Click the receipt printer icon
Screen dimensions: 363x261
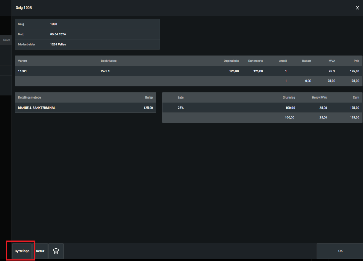[x=56, y=251]
